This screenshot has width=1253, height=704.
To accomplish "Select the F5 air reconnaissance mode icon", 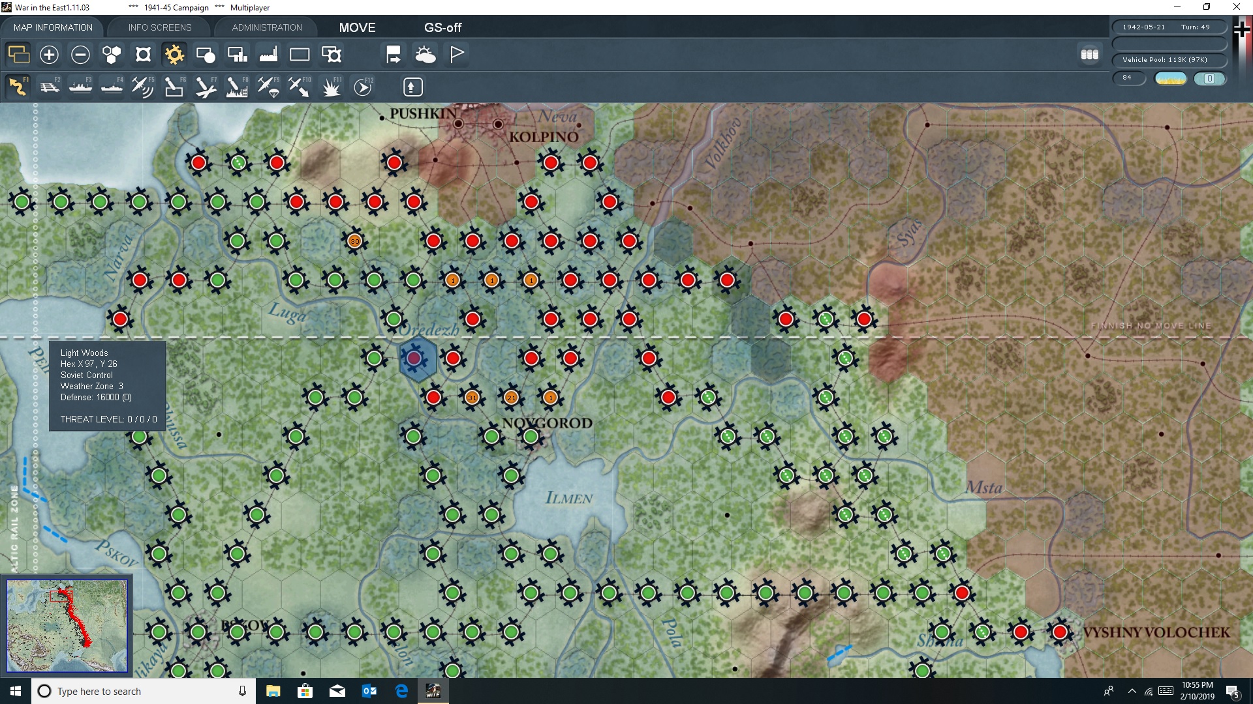I will pos(143,87).
